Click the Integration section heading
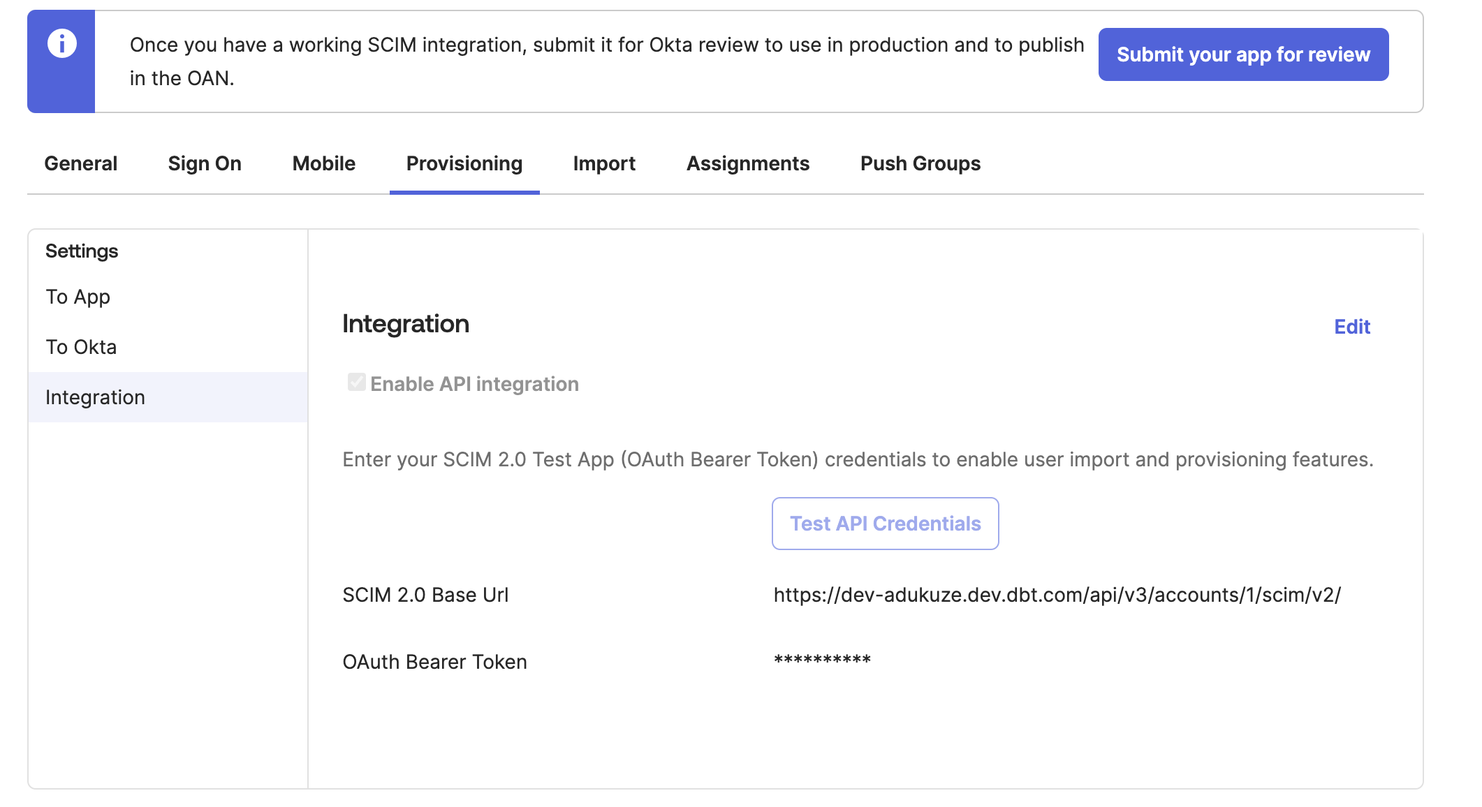The height and width of the screenshot is (807, 1482). point(405,323)
